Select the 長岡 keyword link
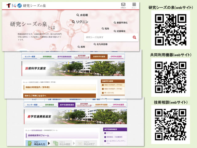The image size is (197, 148). click(81, 47)
